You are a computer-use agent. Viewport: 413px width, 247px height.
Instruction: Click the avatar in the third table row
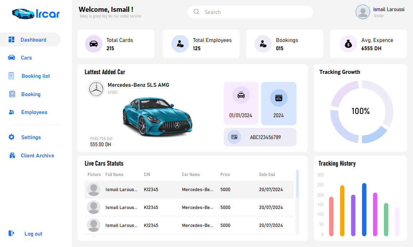tap(94, 225)
